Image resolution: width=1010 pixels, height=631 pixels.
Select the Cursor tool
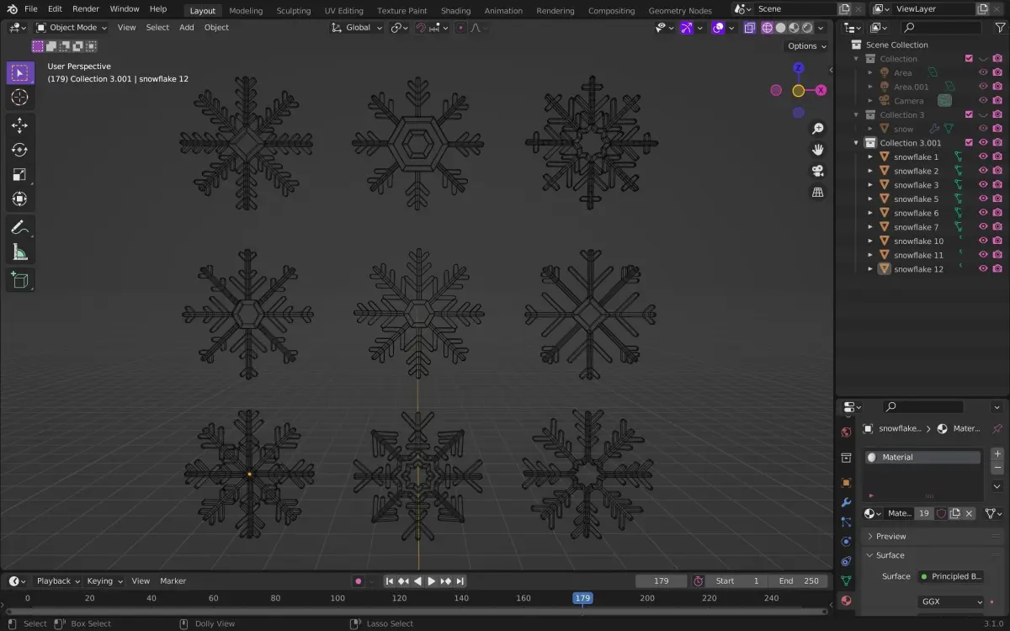pyautogui.click(x=19, y=98)
